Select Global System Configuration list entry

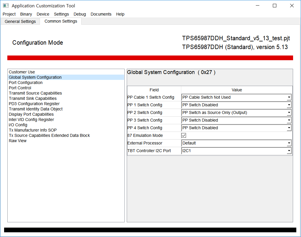(66, 77)
